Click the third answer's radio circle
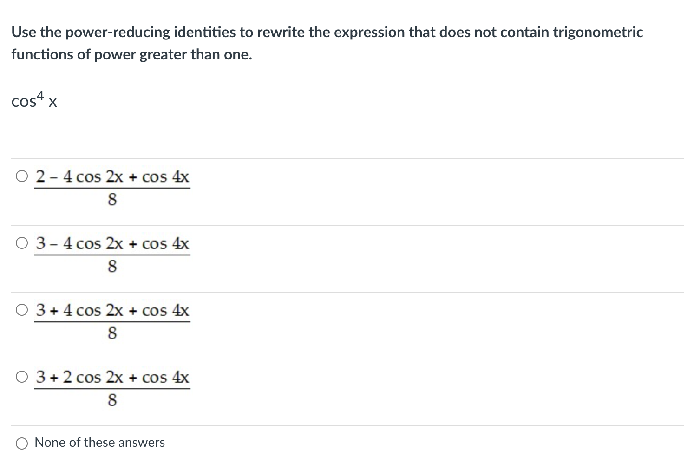 click(21, 310)
